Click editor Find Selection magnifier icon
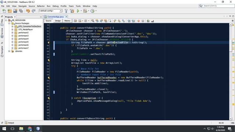The width and height of the screenshot is (235, 132). point(93,21)
